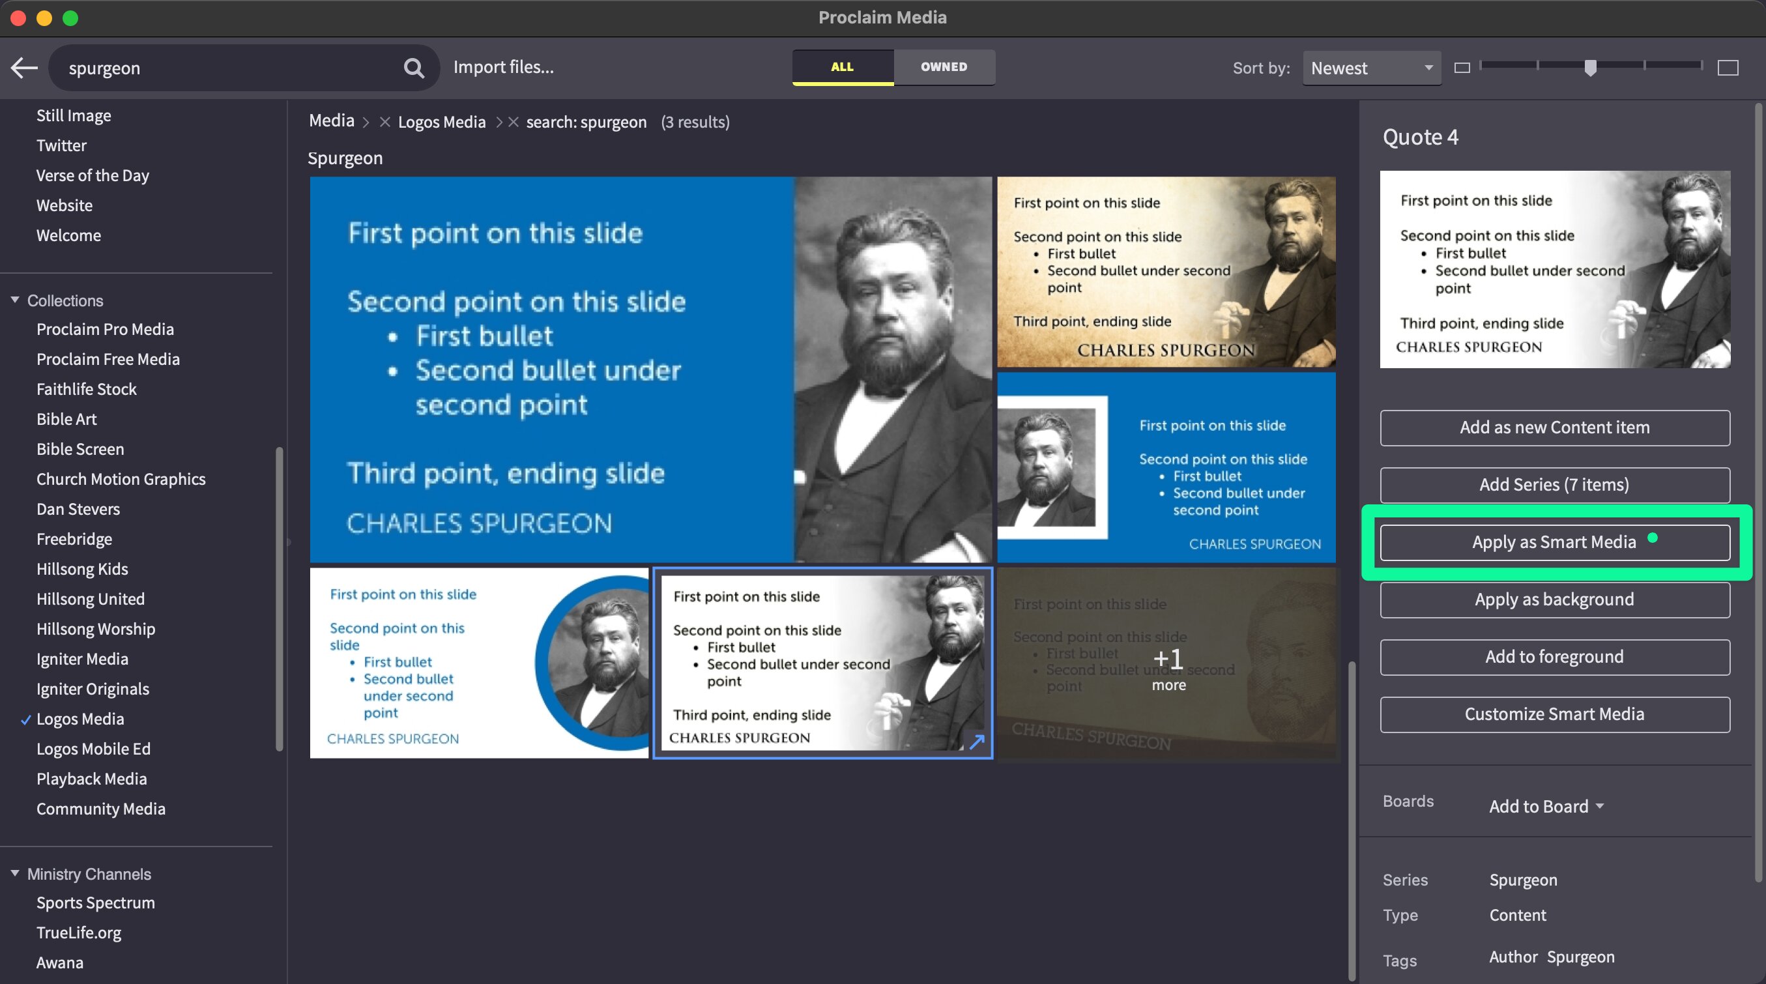Select Verse of the Day

pos(93,175)
